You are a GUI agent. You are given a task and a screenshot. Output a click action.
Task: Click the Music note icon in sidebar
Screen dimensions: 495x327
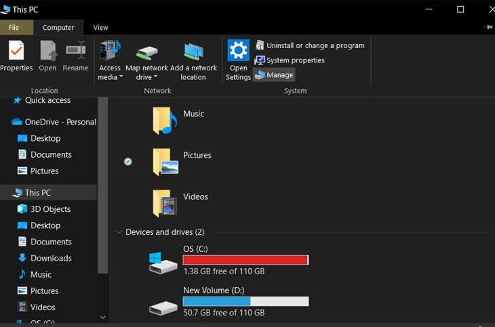pos(22,274)
